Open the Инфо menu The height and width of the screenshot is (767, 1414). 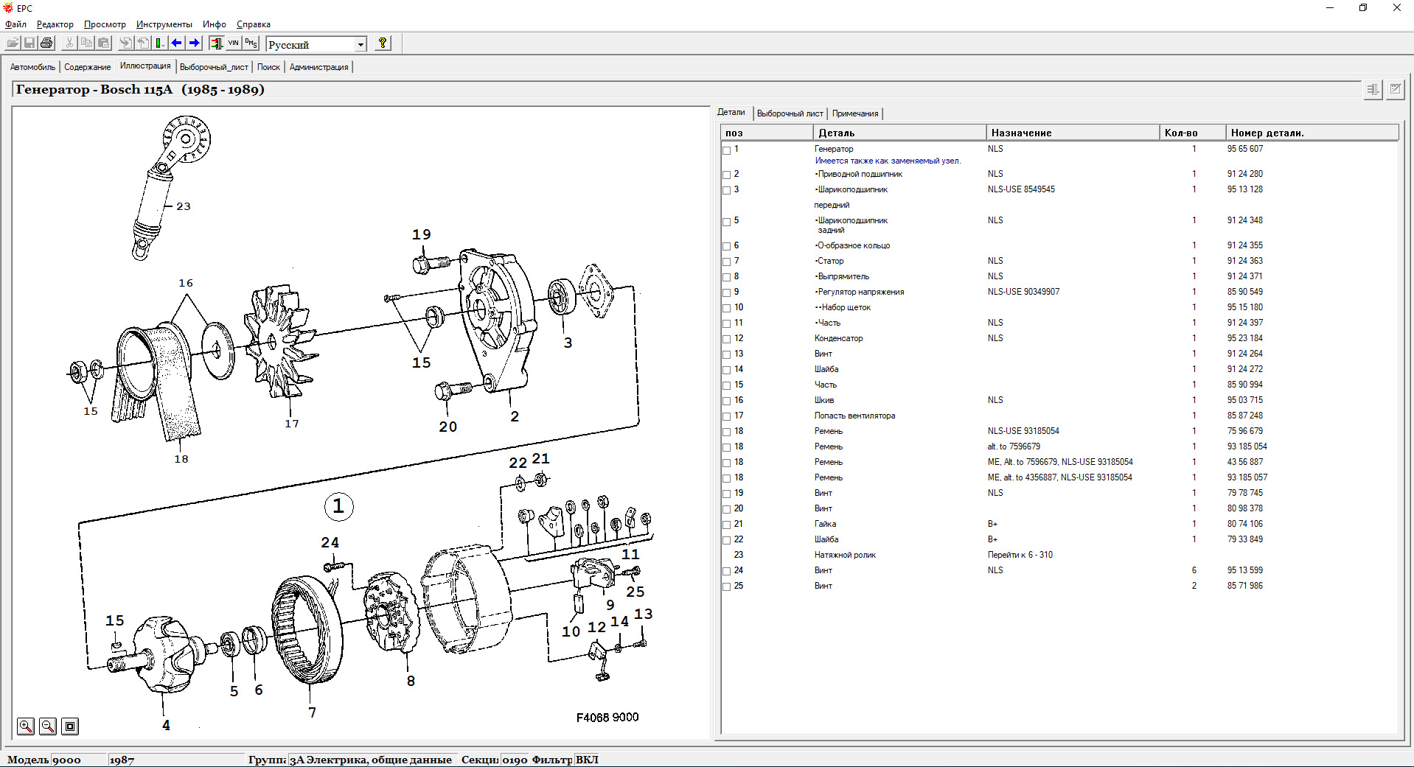(x=215, y=24)
